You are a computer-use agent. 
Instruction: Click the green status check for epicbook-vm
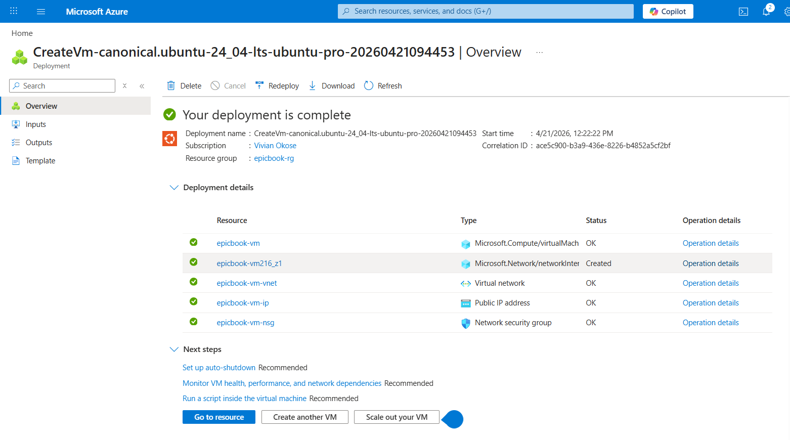click(193, 242)
